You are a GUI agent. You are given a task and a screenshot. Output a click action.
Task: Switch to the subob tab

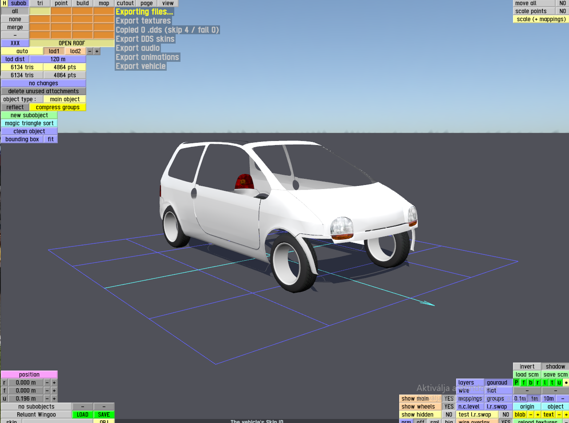tap(19, 3)
